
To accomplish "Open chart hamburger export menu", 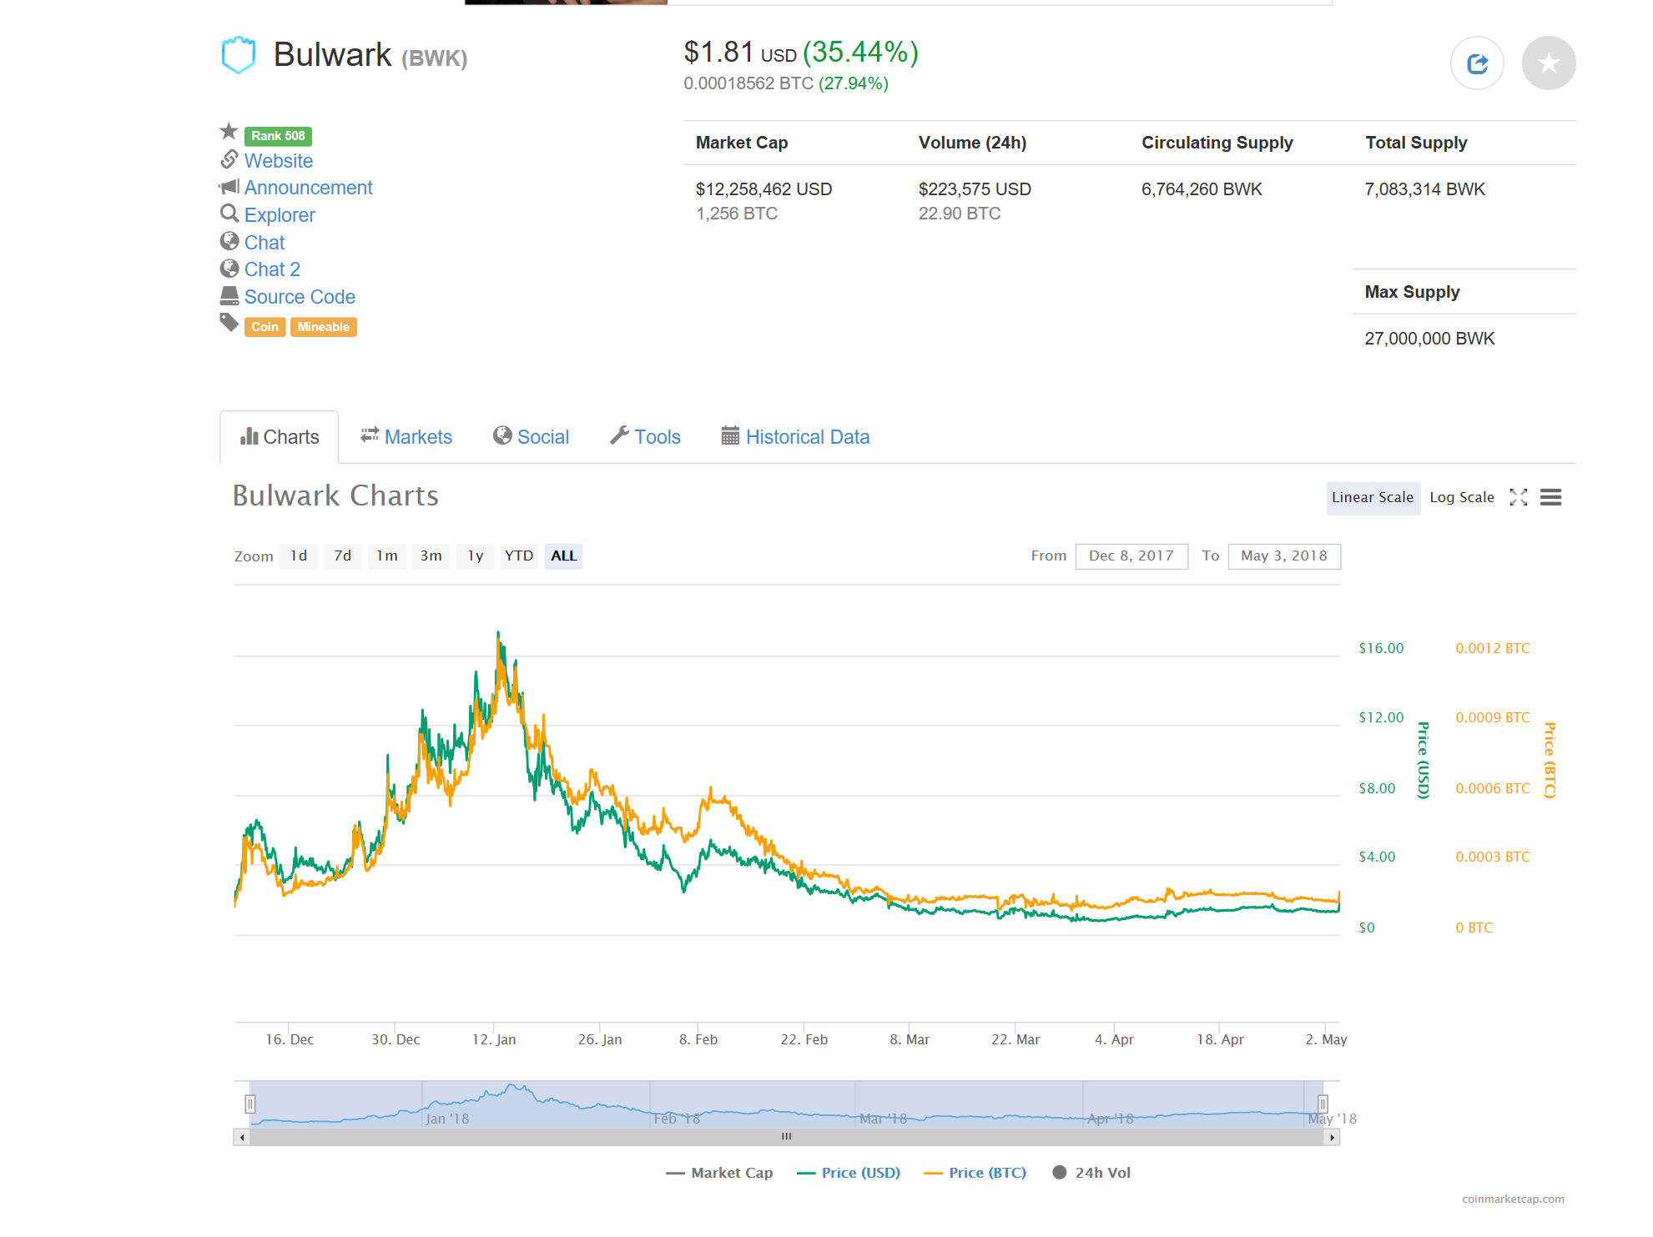I will [1550, 497].
